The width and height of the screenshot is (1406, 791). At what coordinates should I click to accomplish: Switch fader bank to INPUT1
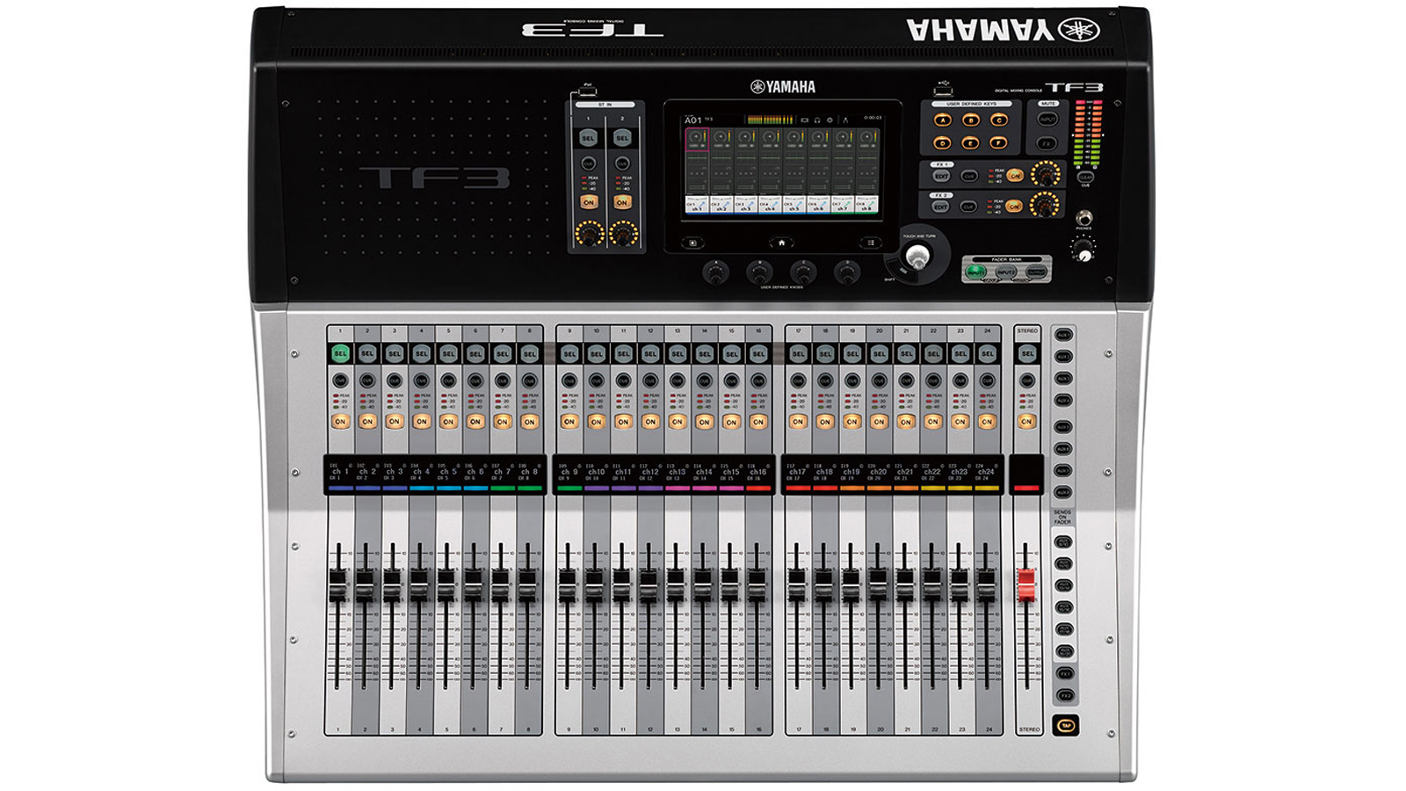976,272
